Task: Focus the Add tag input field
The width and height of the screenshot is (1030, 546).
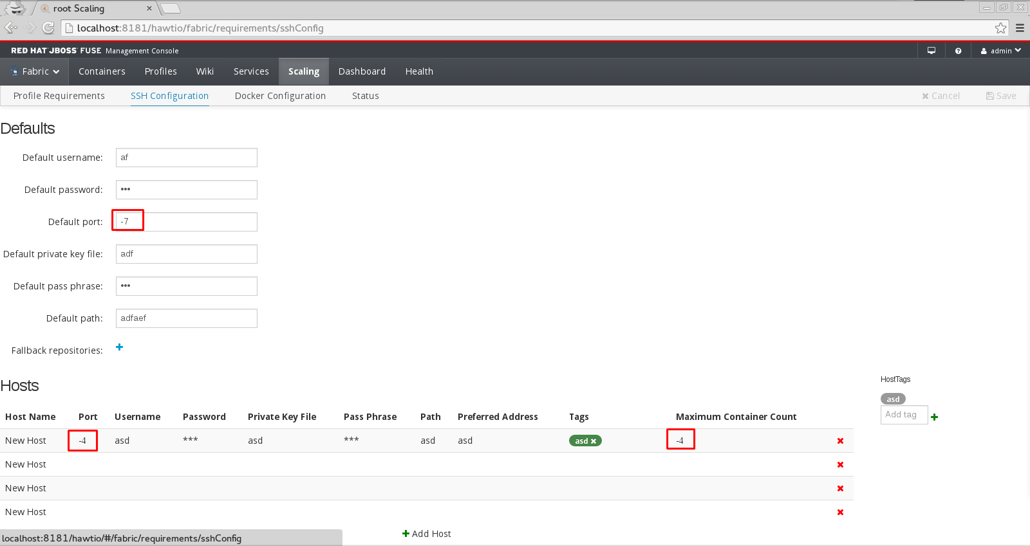Action: 904,415
